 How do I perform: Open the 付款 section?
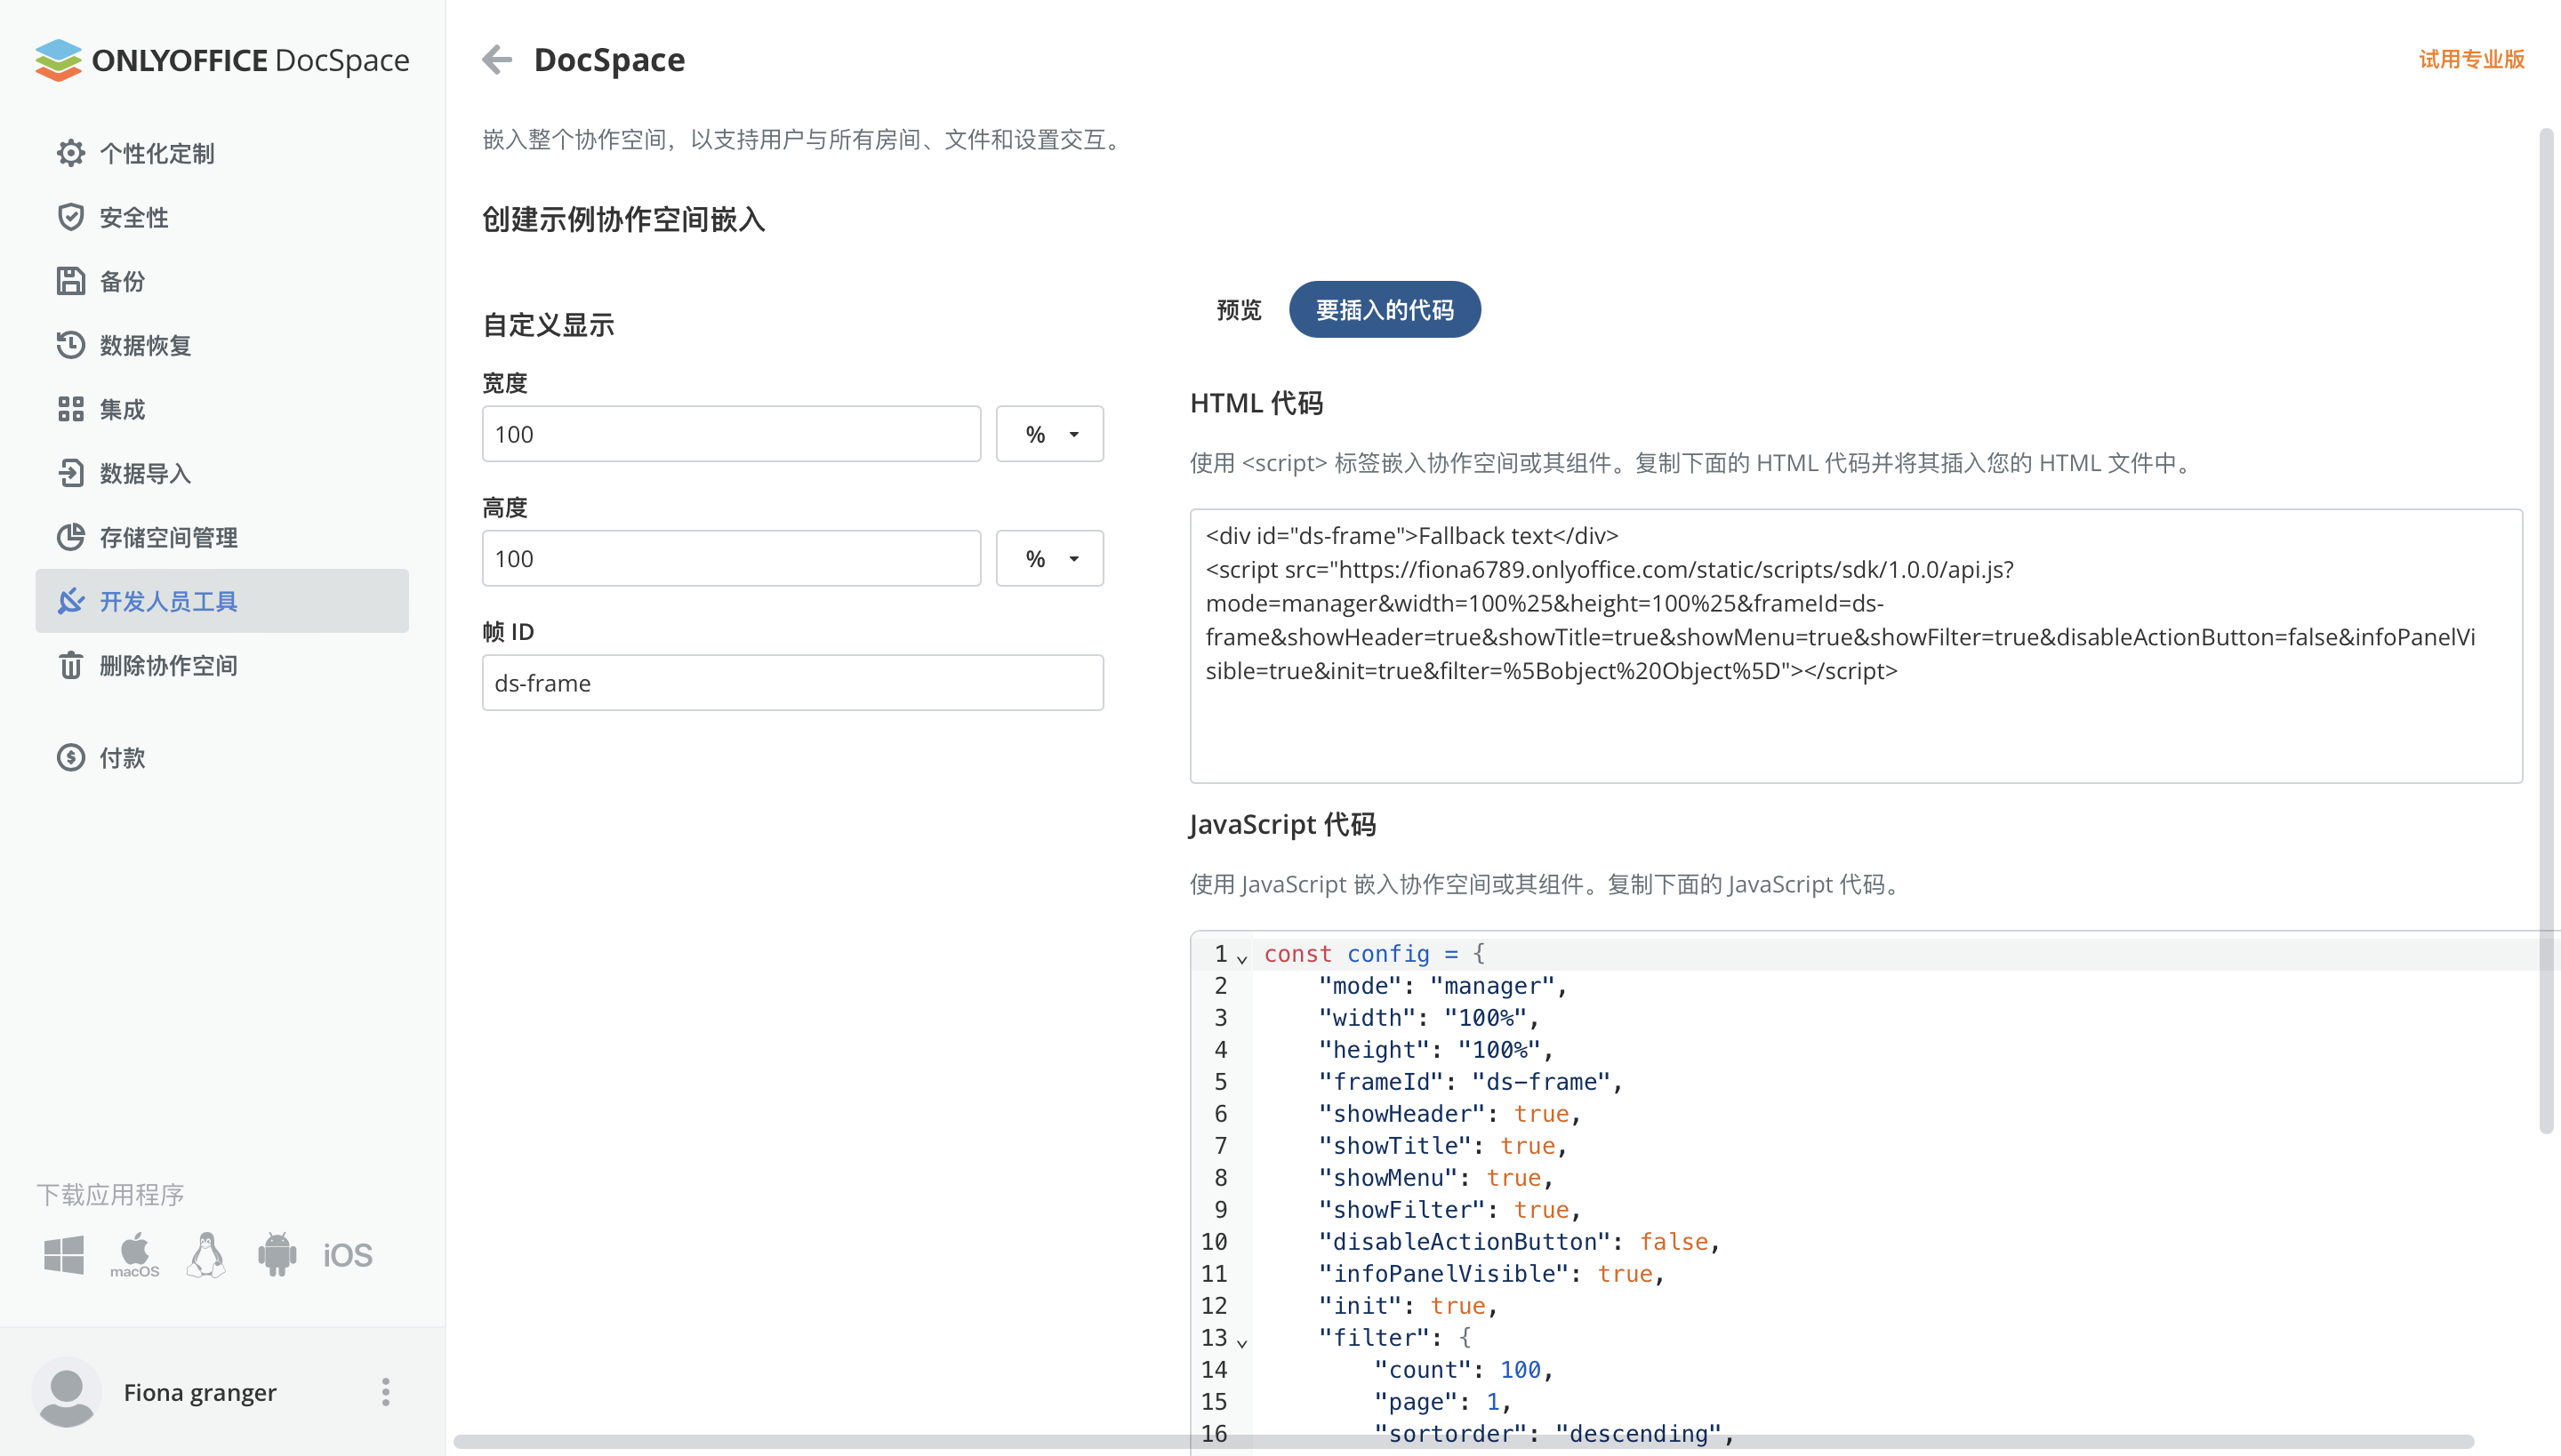[x=222, y=758]
